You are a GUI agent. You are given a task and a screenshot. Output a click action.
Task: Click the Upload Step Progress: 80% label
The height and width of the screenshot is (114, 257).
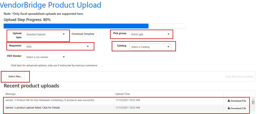27,20
